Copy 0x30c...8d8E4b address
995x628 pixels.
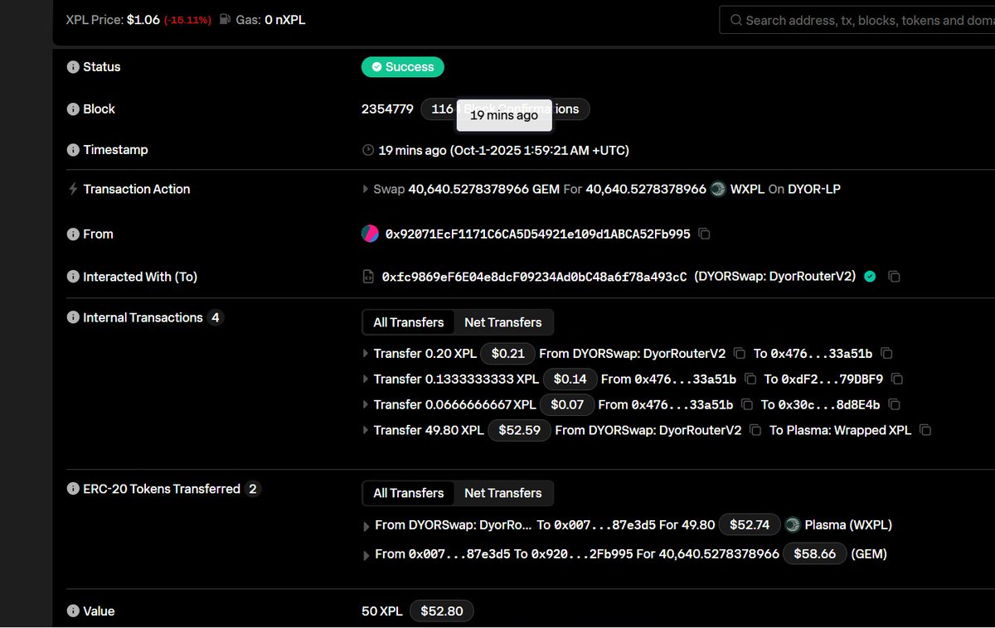(x=894, y=405)
